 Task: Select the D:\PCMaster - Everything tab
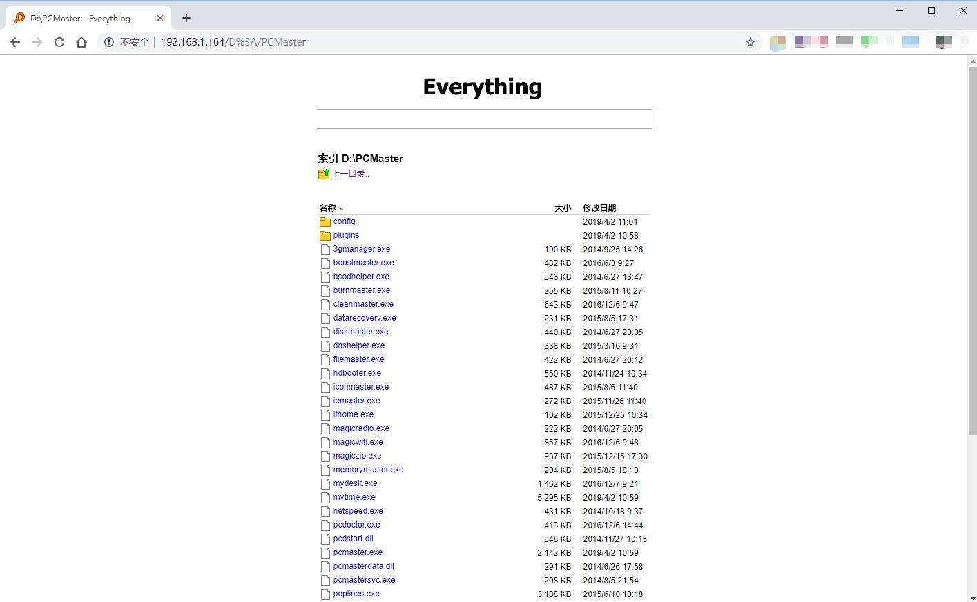pyautogui.click(x=88, y=19)
